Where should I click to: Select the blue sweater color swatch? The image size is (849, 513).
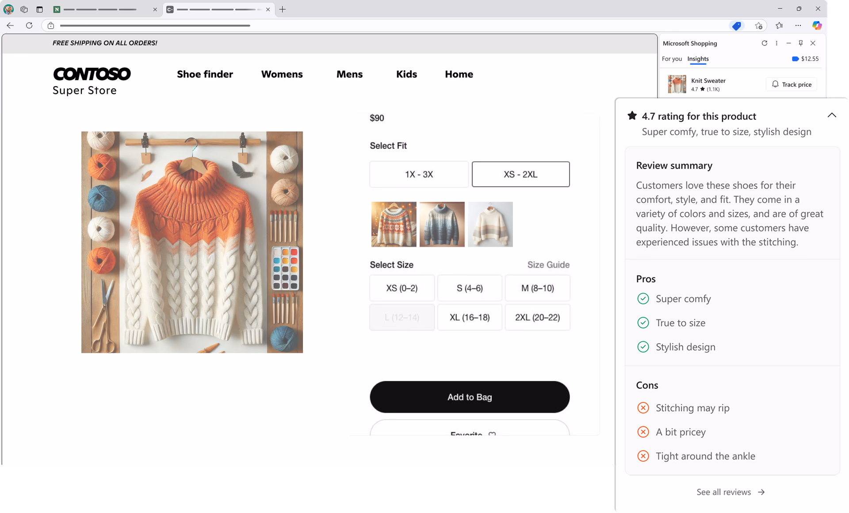[x=442, y=224]
